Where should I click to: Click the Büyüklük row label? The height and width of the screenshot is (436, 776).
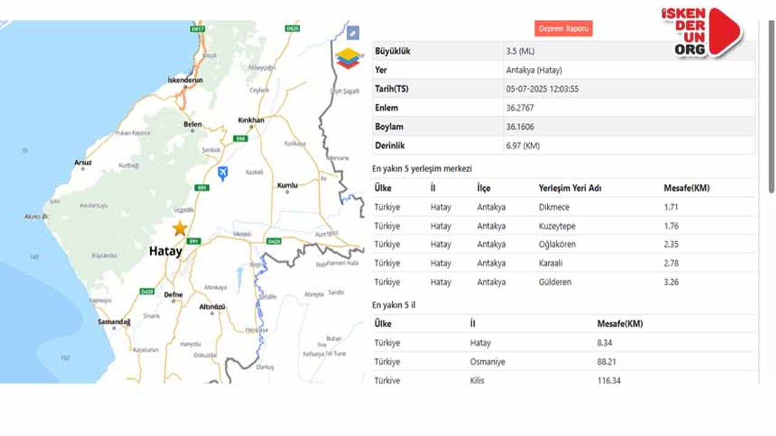(392, 51)
